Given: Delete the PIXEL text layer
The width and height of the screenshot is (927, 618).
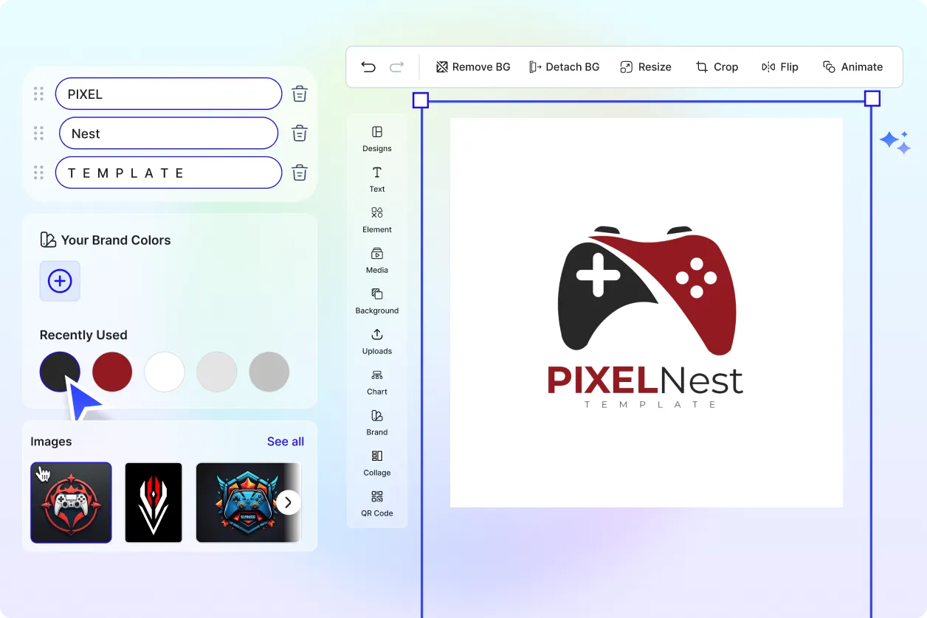Looking at the screenshot, I should click(x=300, y=94).
